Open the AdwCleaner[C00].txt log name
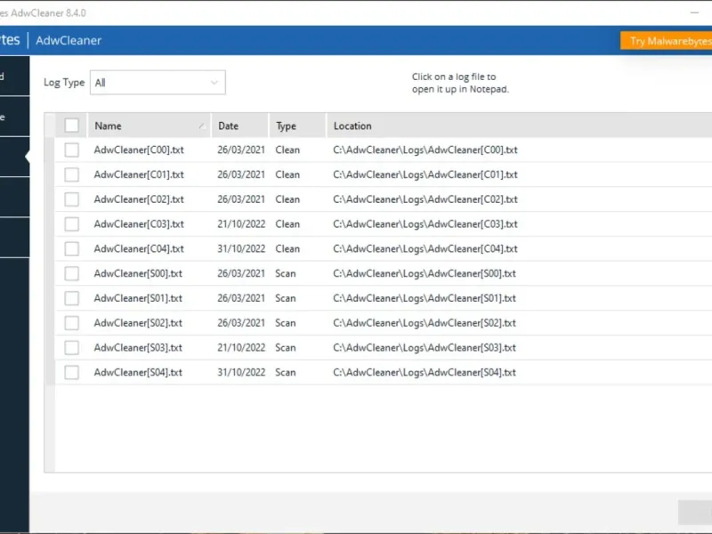712x534 pixels. [139, 150]
